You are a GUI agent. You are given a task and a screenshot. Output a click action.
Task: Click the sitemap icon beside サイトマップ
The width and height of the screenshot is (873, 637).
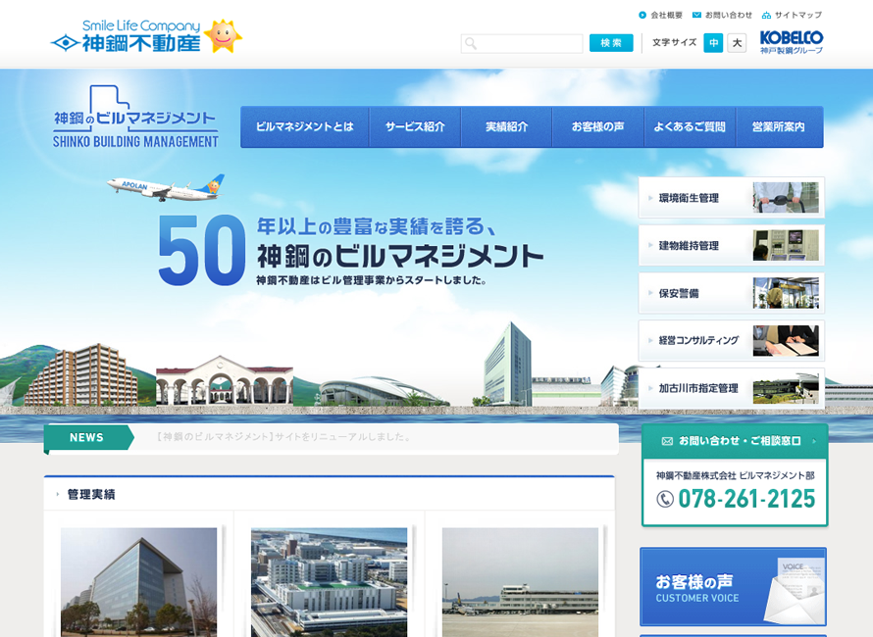[767, 15]
